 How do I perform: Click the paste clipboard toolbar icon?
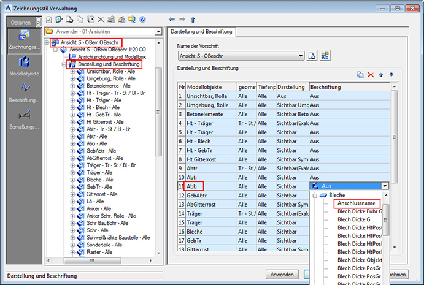90,20
